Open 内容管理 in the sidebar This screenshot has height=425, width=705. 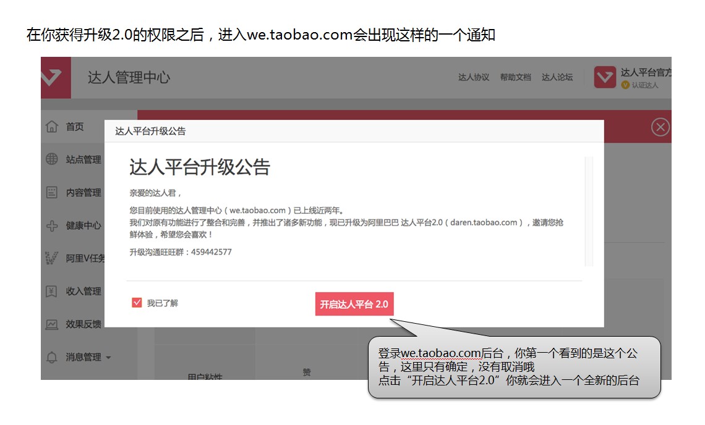[x=83, y=193]
